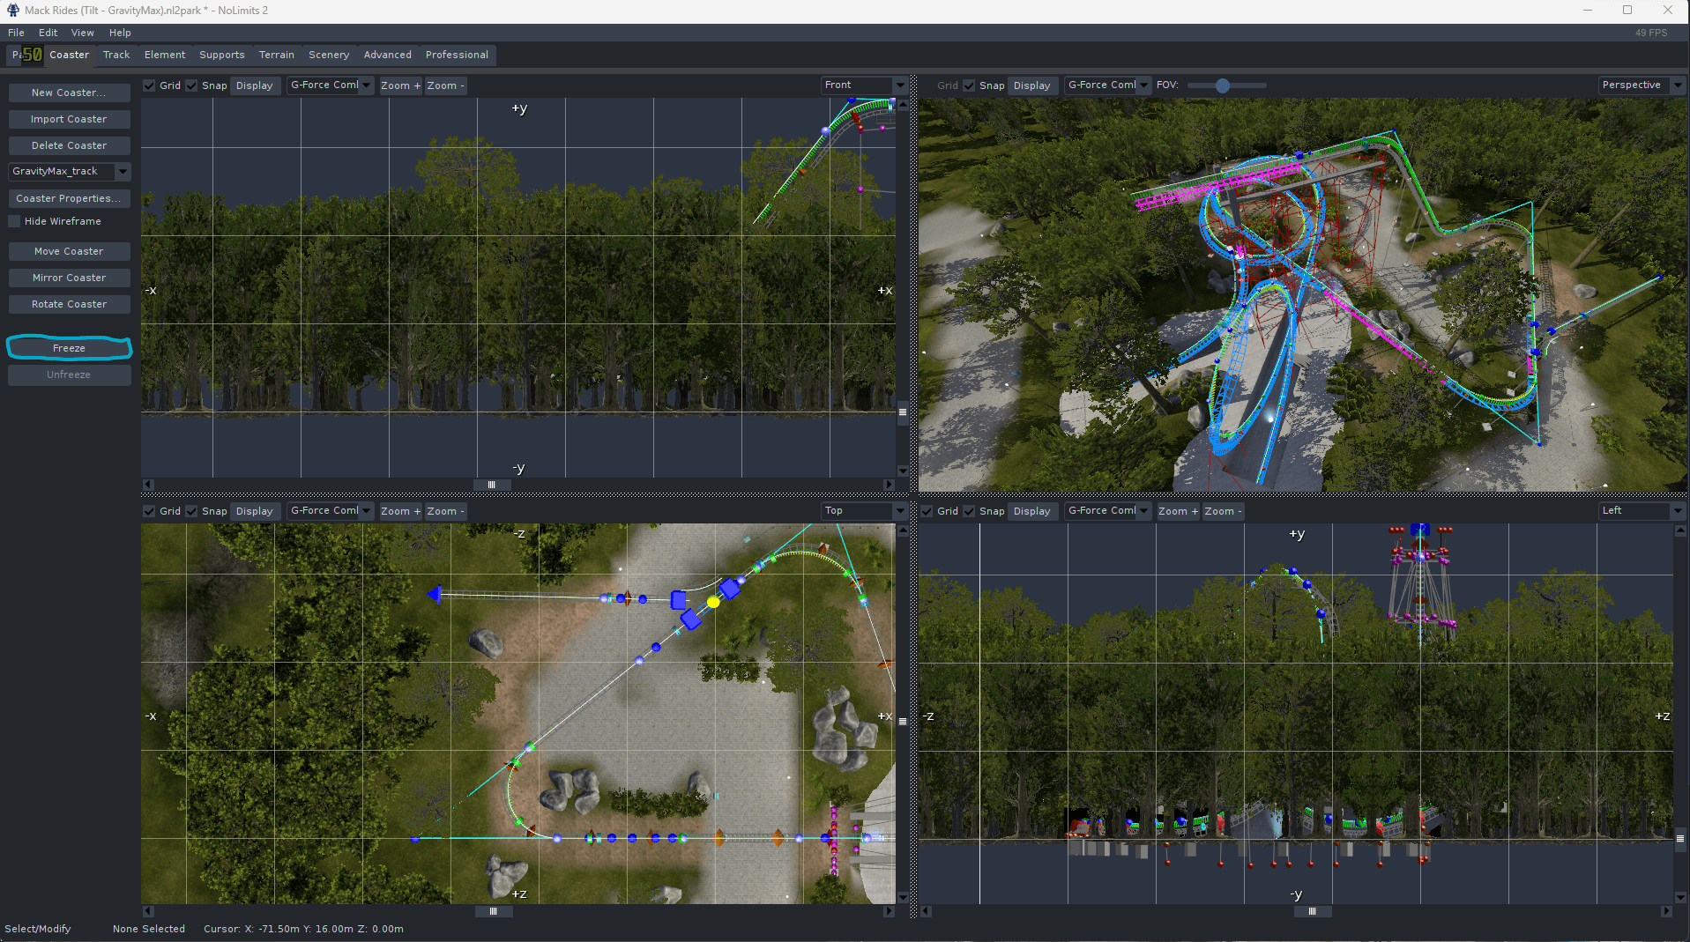Screen dimensions: 1690x942
Task: Click Zoom - in the Top view toolbar
Action: pos(445,511)
